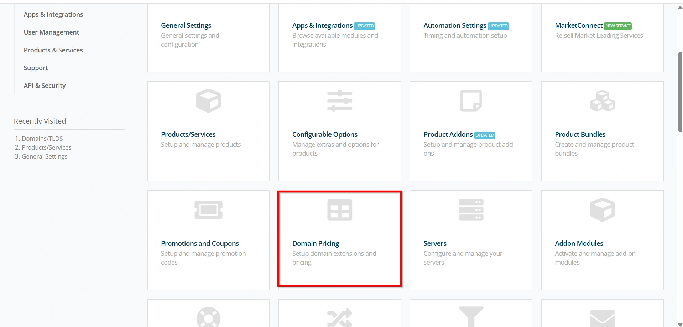683x327 pixels.
Task: Click the Product Bundles cubes icon
Action: (602, 101)
